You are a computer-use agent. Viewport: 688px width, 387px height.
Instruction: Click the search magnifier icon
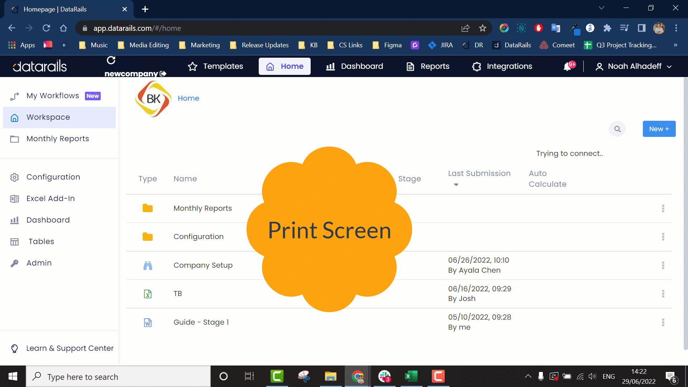point(617,129)
